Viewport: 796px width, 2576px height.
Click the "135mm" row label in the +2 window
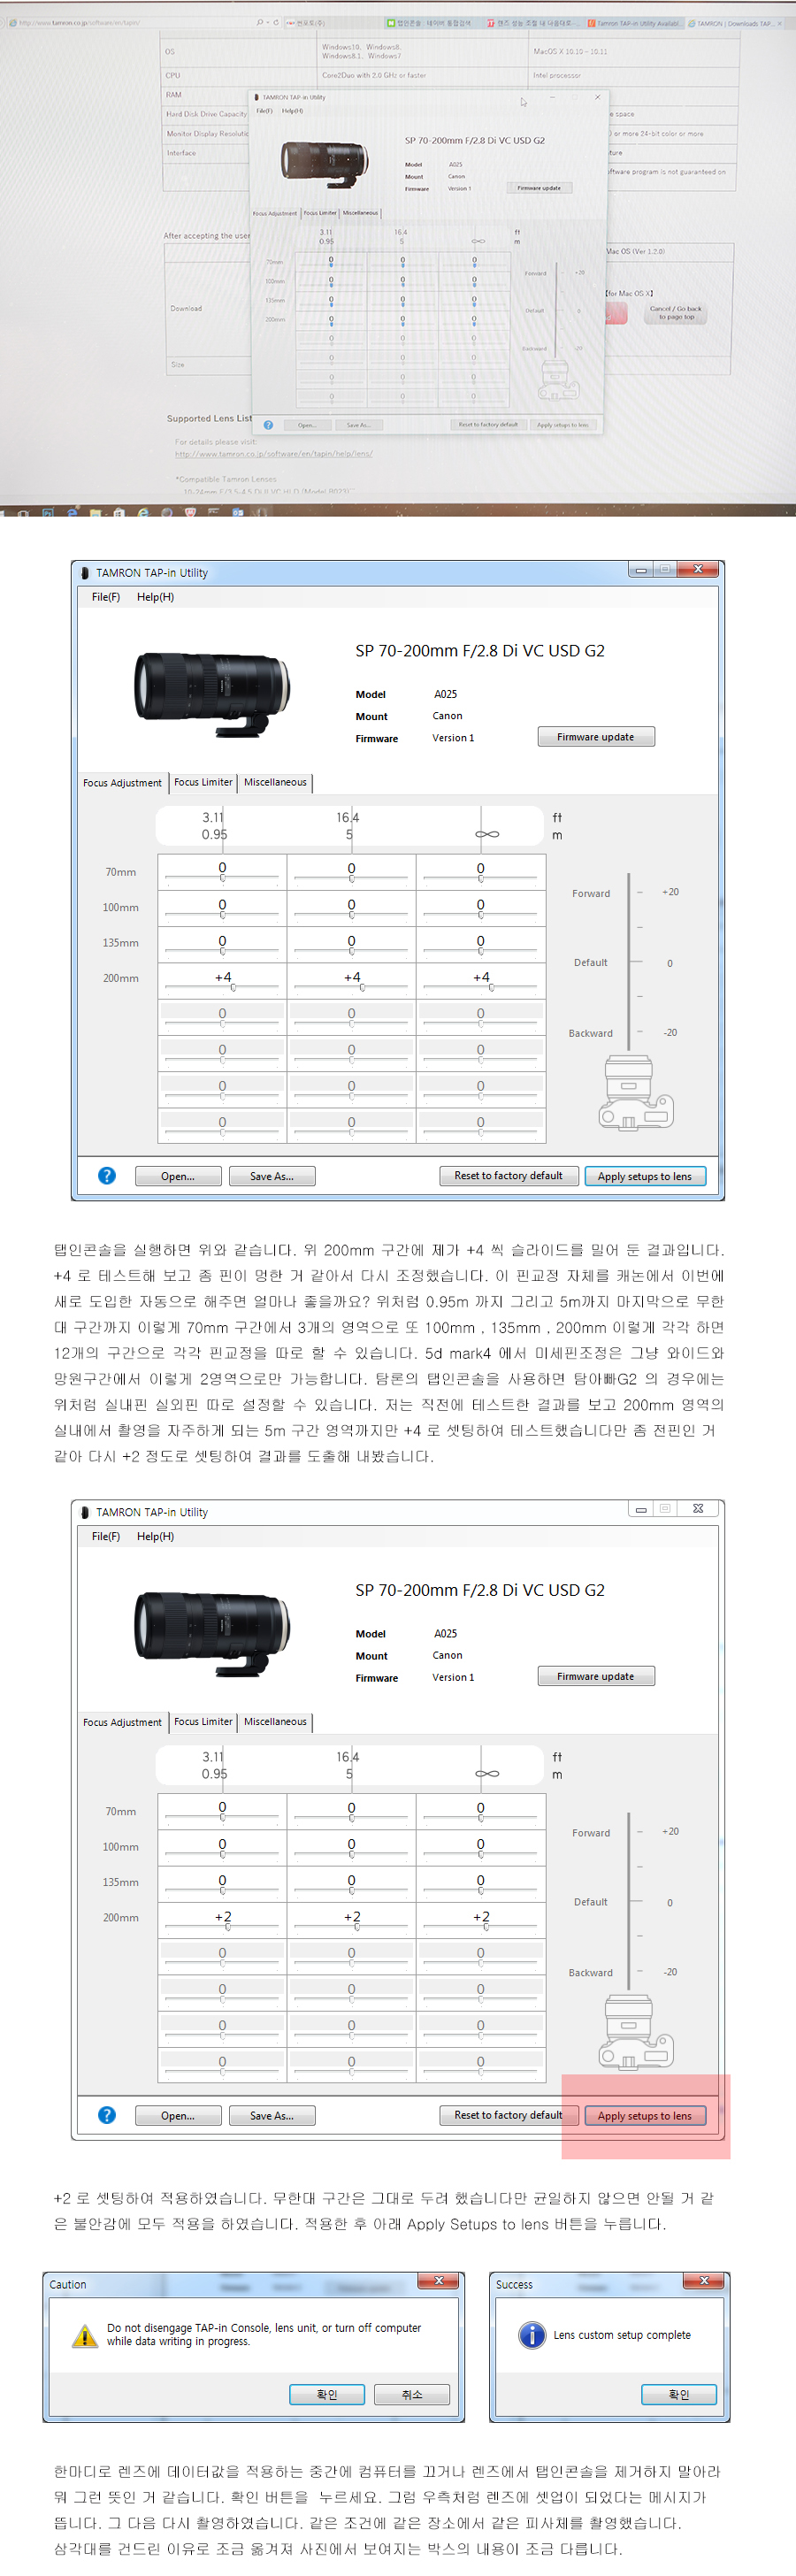coord(121,1882)
